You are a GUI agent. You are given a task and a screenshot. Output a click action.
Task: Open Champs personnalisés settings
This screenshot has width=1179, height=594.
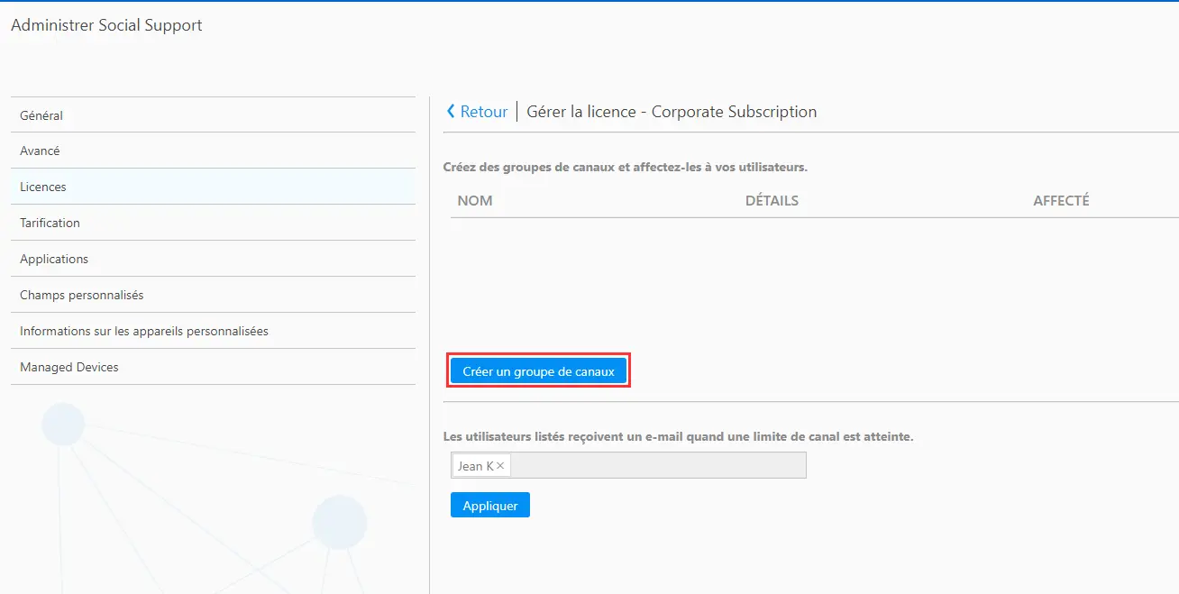click(x=213, y=295)
